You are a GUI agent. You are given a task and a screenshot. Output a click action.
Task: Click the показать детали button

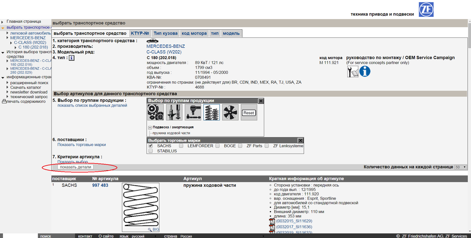pyautogui.click(x=75, y=167)
